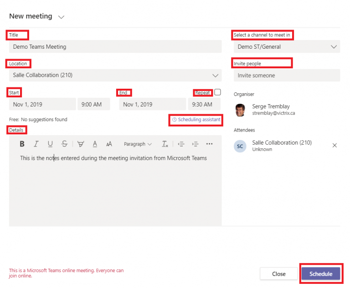Click into the meeting details text area

(x=115, y=188)
